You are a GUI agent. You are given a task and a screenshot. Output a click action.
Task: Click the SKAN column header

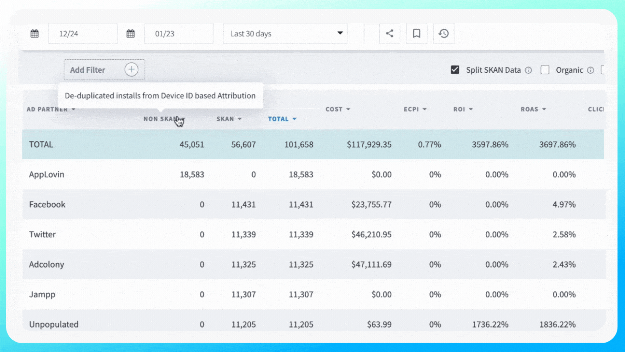[x=225, y=119]
